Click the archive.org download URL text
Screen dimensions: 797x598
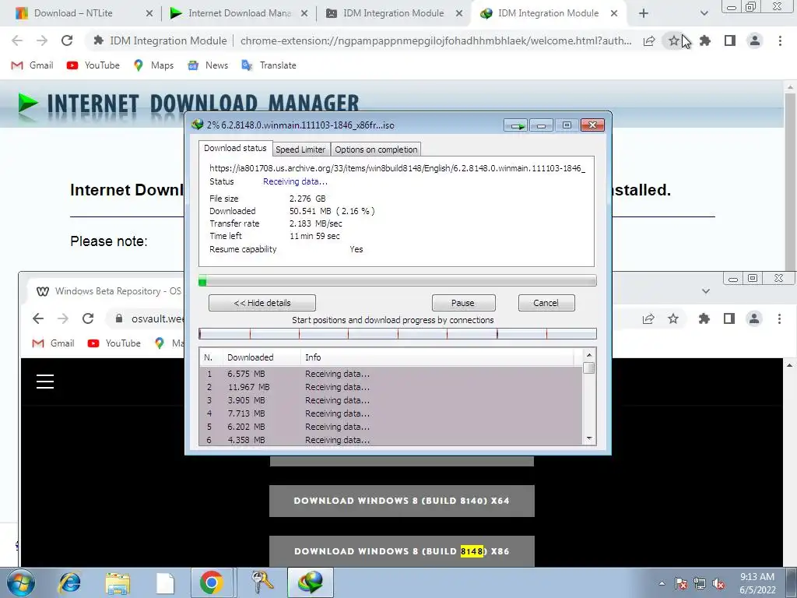(x=398, y=168)
